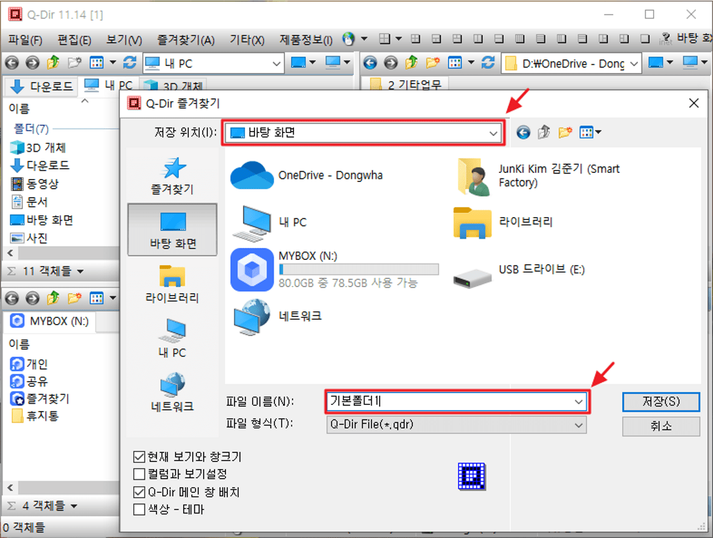Select 내 PC in the dialog places bar
713x538 pixels.
(172, 338)
